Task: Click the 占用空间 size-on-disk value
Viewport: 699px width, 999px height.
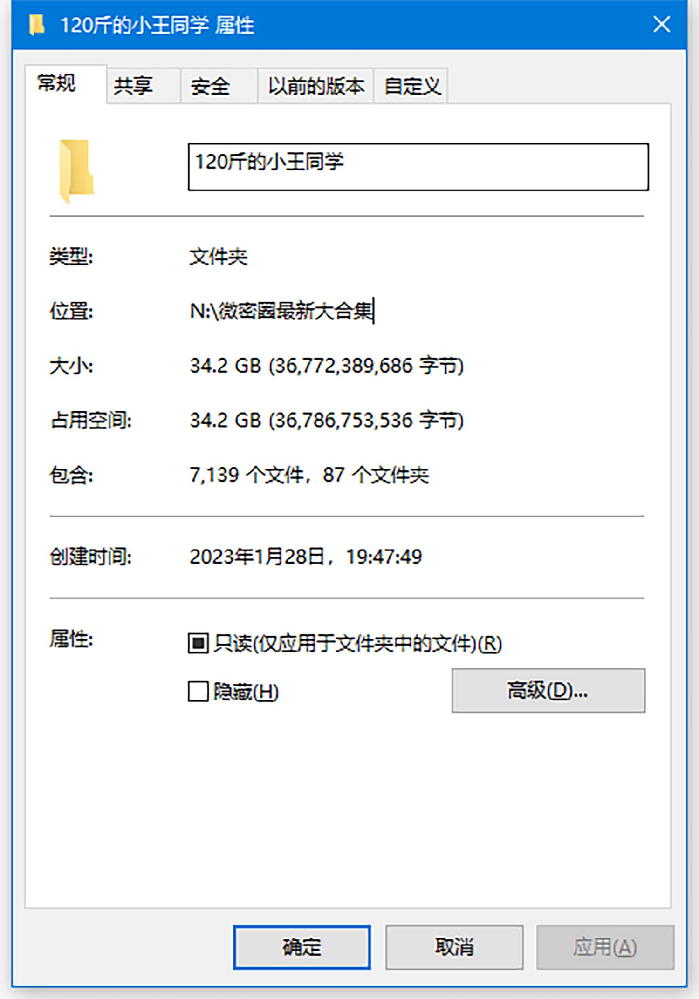Action: pos(327,420)
